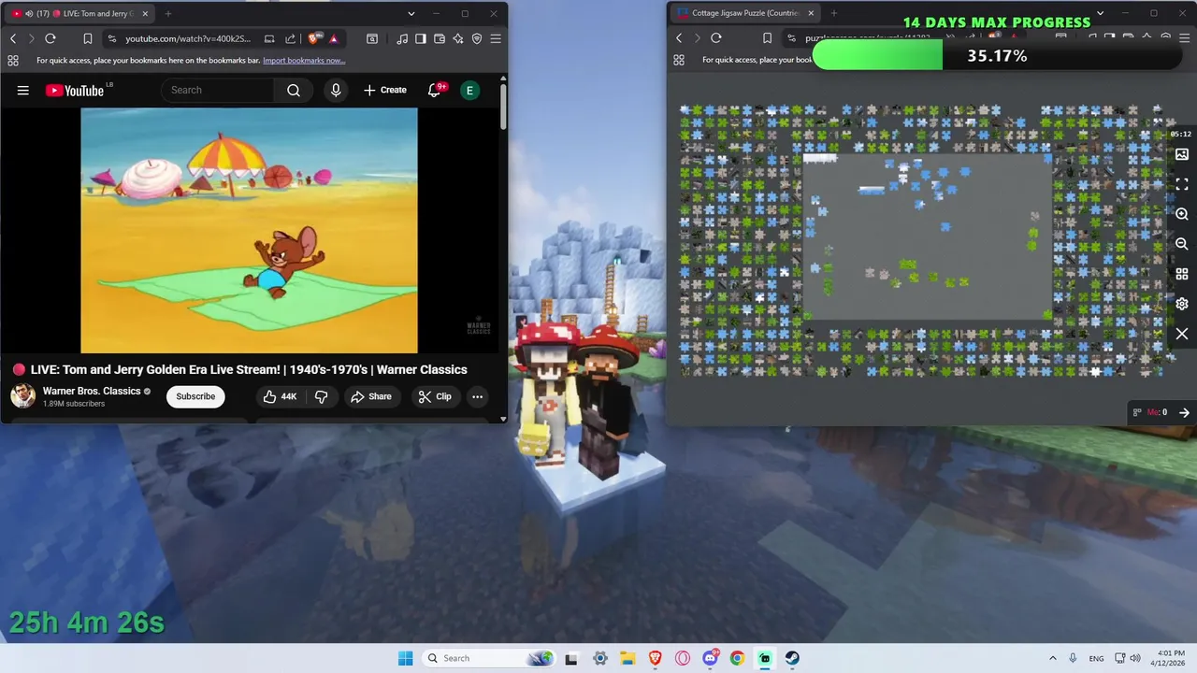The width and height of the screenshot is (1197, 673).
Task: Open Brave VPN shield in YouTube window
Action: [x=477, y=38]
